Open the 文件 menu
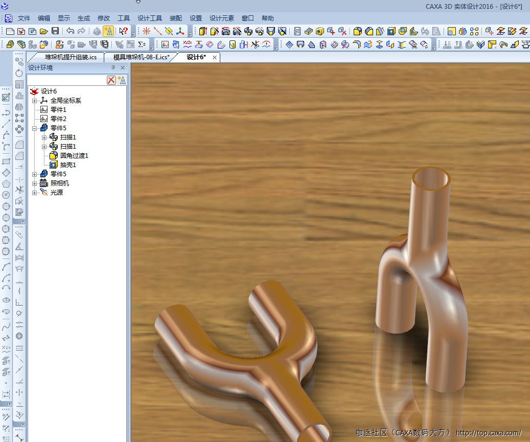The width and height of the screenshot is (530, 442). (x=24, y=18)
